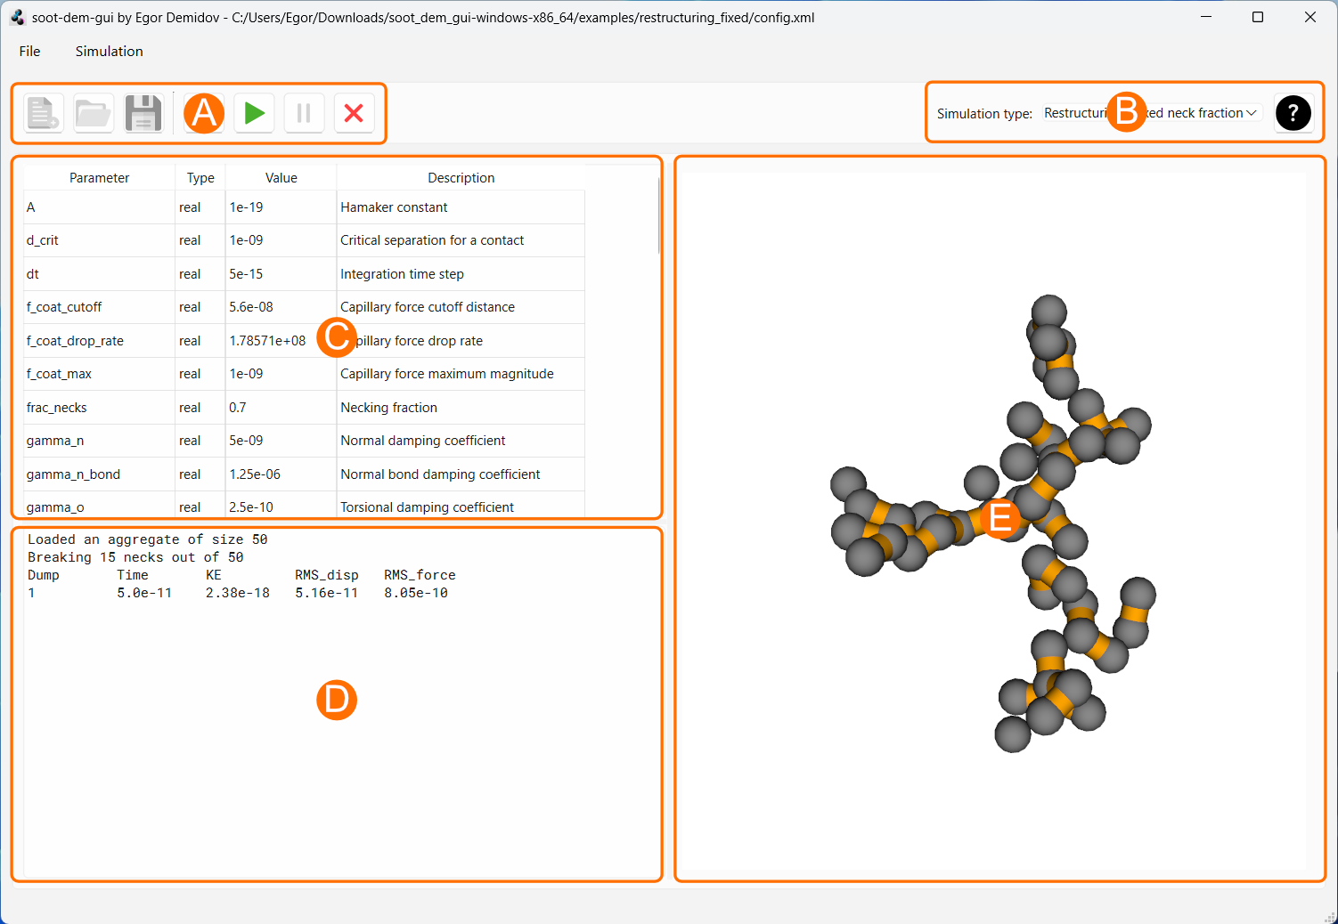Click the 'Necking fraction' description cell
This screenshot has height=924, width=1338.
(461, 408)
